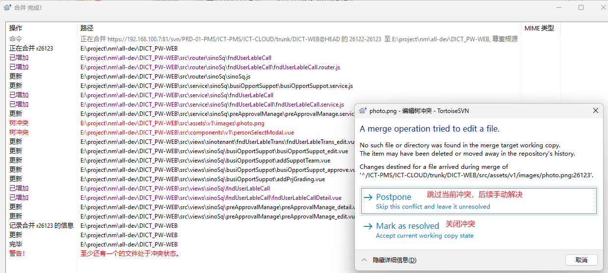Select the addPrjGrading.vue updated row
Screen dimensions: 608x273
pos(203,179)
